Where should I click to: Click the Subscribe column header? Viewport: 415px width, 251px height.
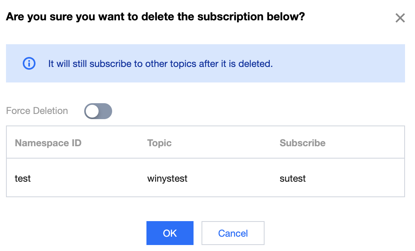[x=302, y=143]
